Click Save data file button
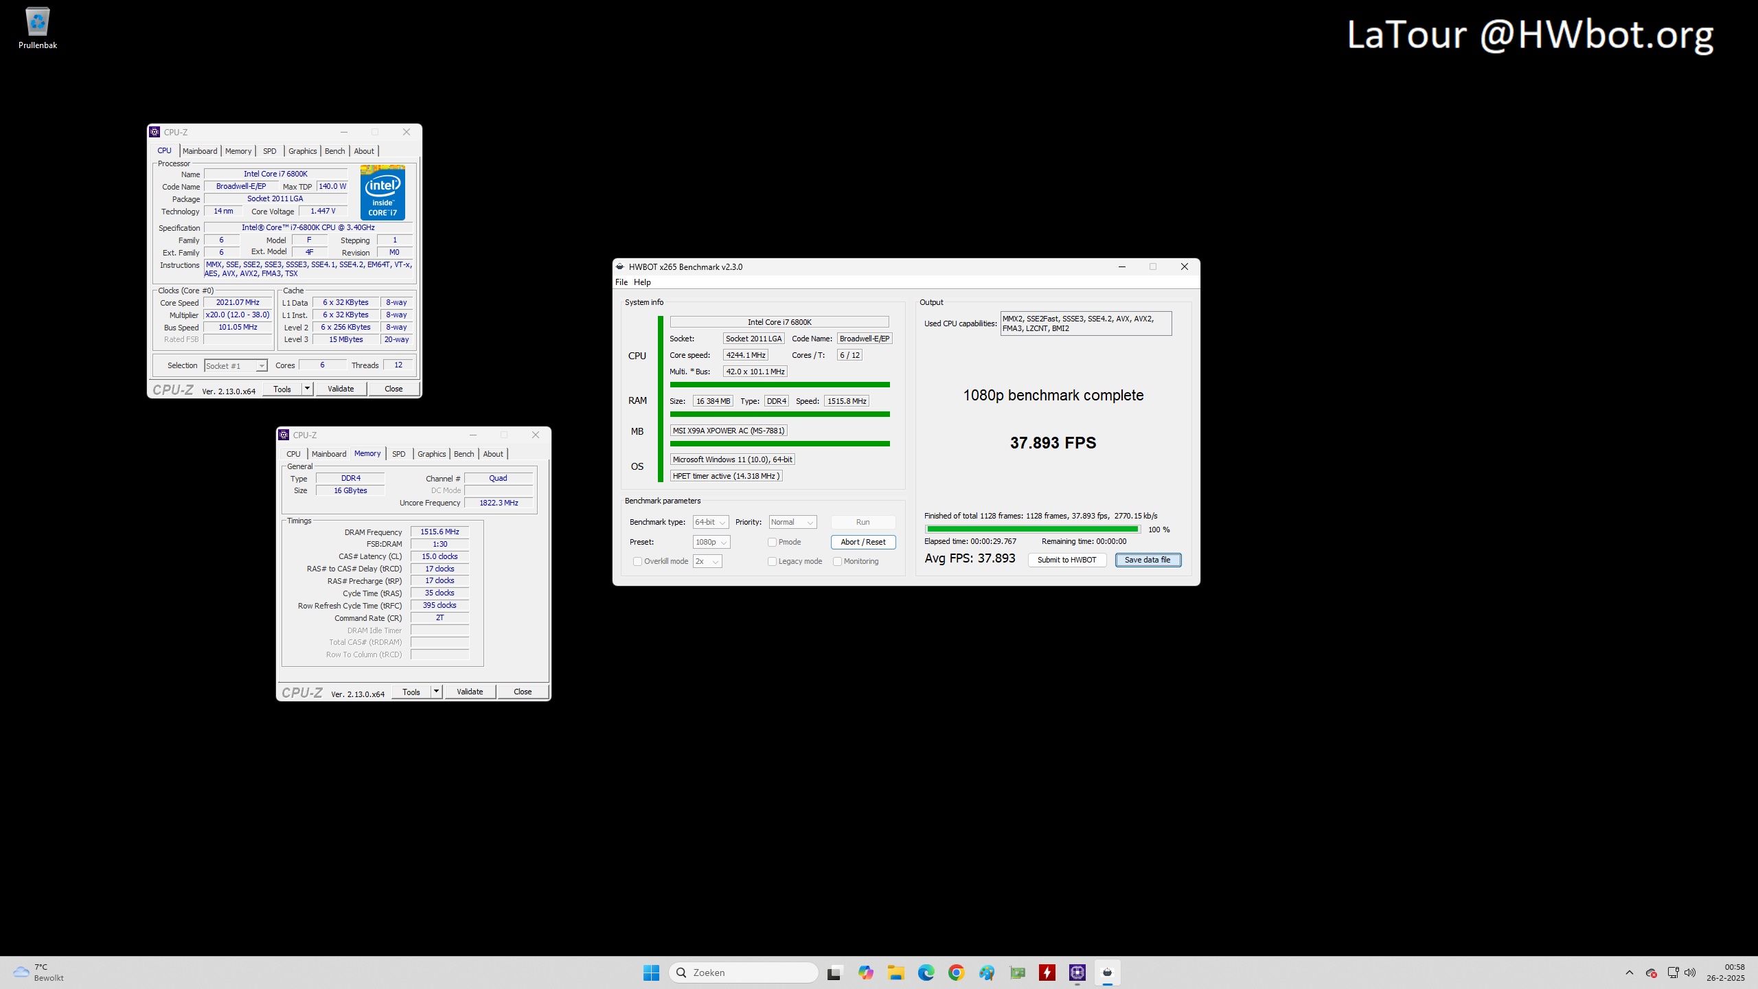Image resolution: width=1758 pixels, height=989 pixels. pos(1148,560)
